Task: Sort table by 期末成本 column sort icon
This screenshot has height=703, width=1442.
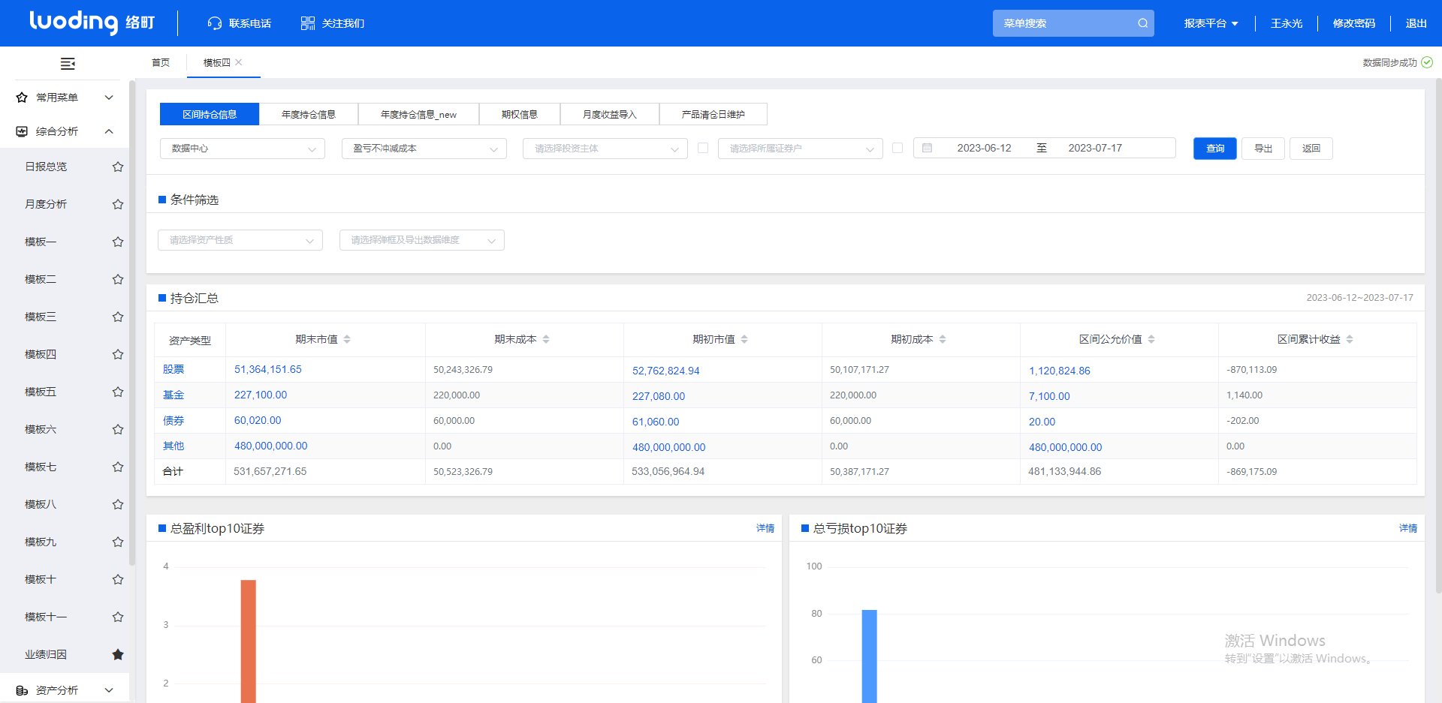Action: (x=546, y=339)
